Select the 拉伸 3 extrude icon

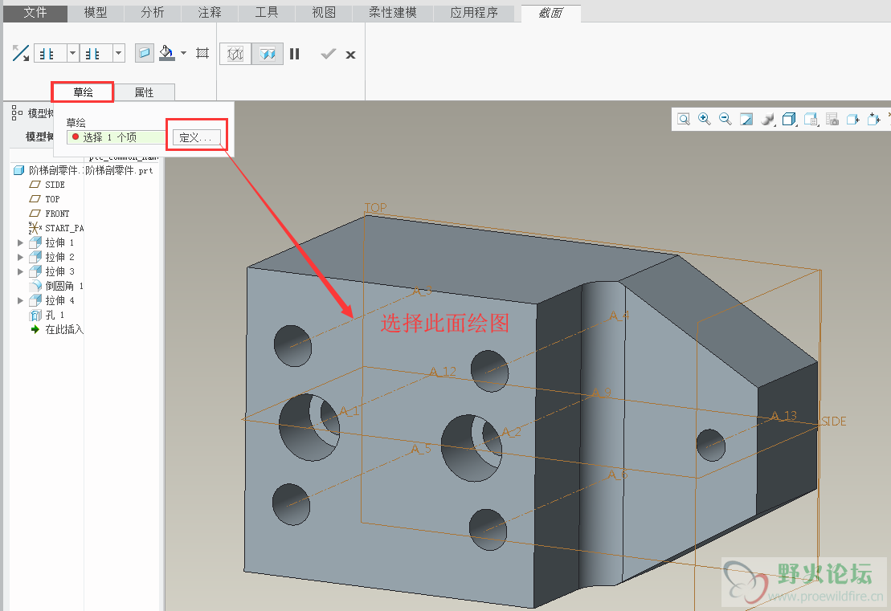(36, 271)
